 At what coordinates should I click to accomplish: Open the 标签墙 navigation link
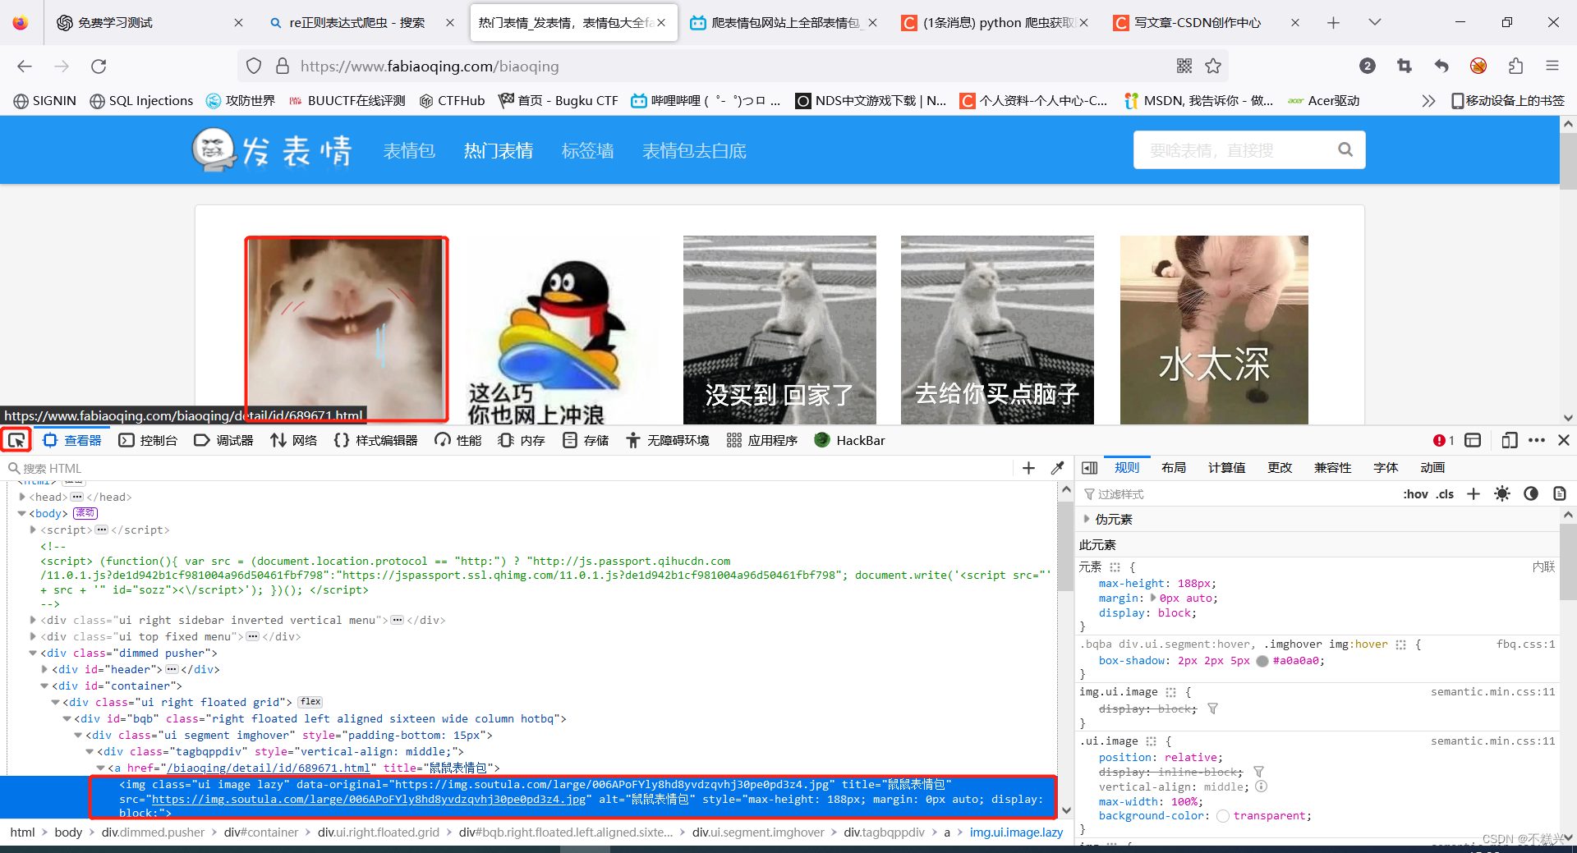click(x=587, y=151)
